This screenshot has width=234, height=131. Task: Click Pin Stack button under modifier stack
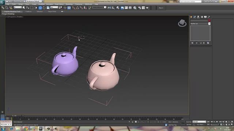[x=192, y=43]
